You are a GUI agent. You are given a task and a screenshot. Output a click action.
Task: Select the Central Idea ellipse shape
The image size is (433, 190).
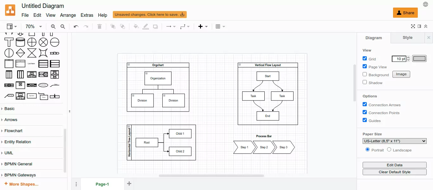[43, 85]
